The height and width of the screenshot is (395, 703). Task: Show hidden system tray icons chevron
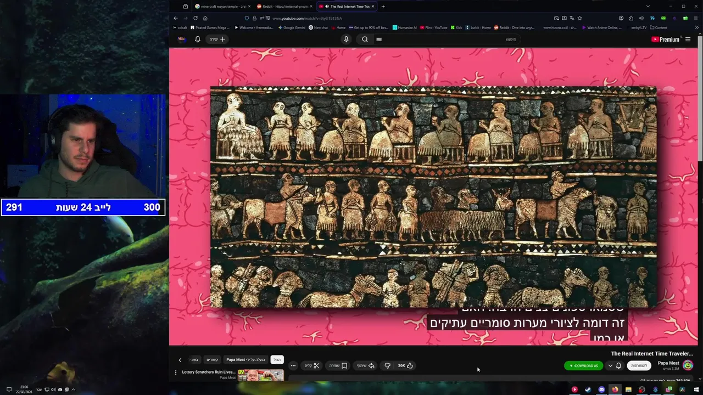pos(73,390)
